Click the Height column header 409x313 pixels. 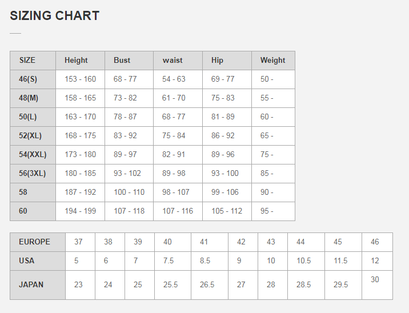tap(76, 60)
